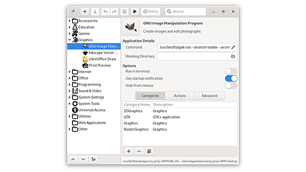Viewport: 306px width, 172px height.
Task: Collapse the Graphics category
Action: (70, 40)
